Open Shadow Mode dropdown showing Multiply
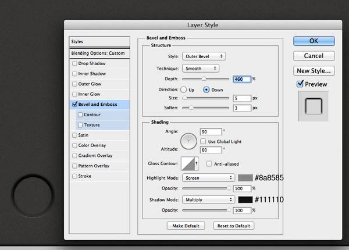 pyautogui.click(x=209, y=199)
